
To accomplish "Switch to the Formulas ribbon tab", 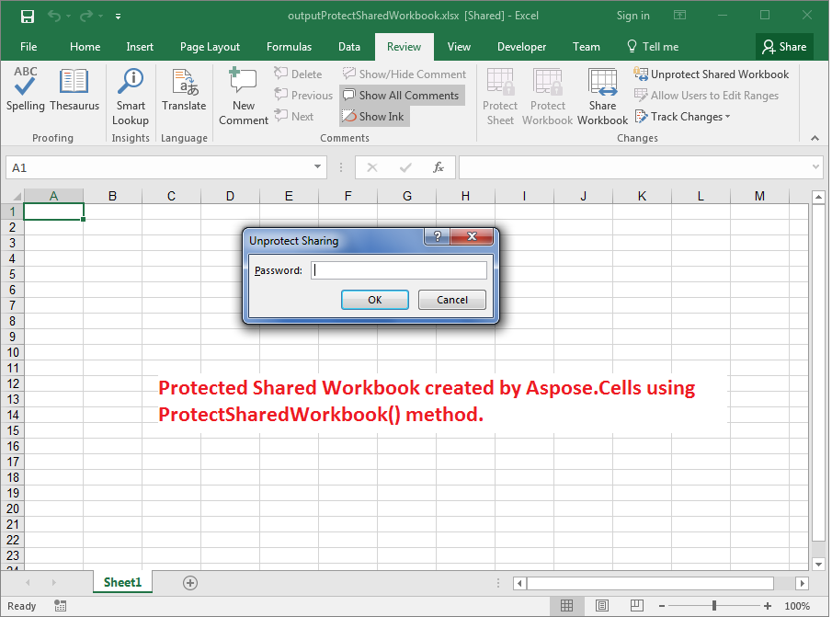I will [289, 47].
